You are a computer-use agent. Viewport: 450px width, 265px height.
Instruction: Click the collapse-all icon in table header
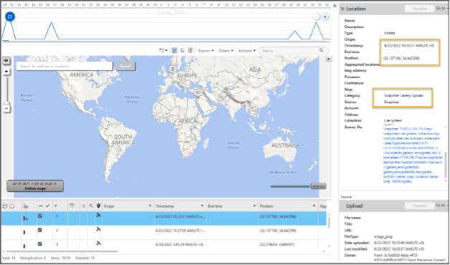tap(11, 206)
